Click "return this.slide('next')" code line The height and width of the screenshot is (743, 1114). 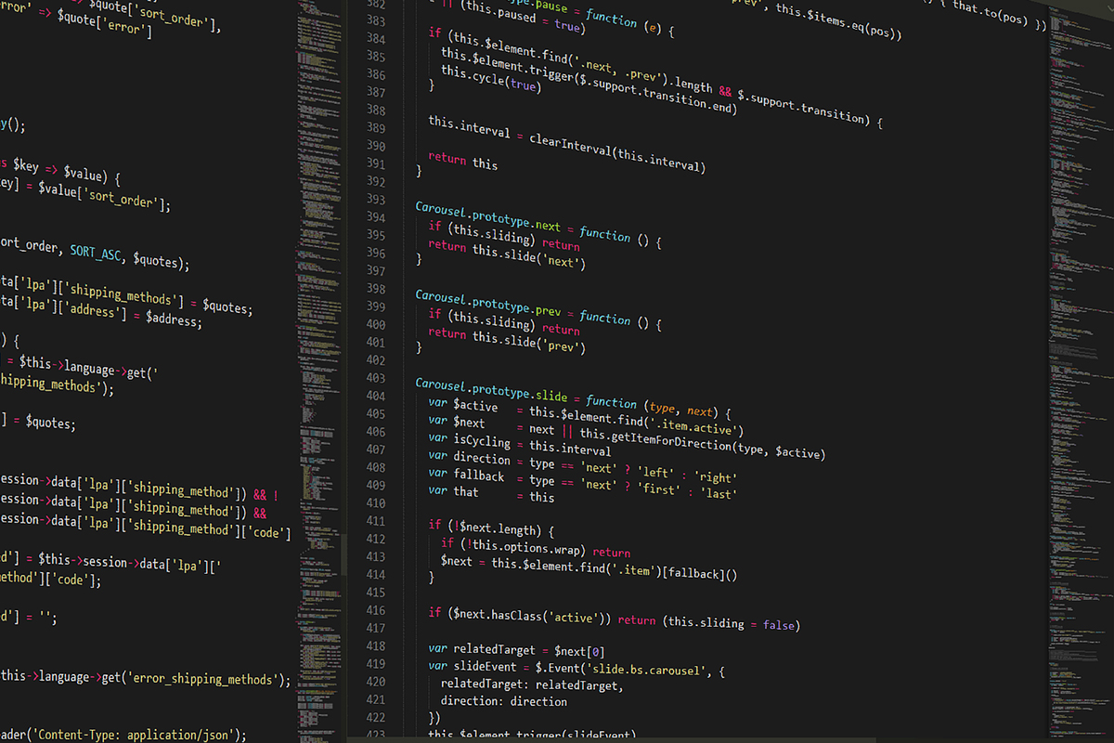(507, 254)
